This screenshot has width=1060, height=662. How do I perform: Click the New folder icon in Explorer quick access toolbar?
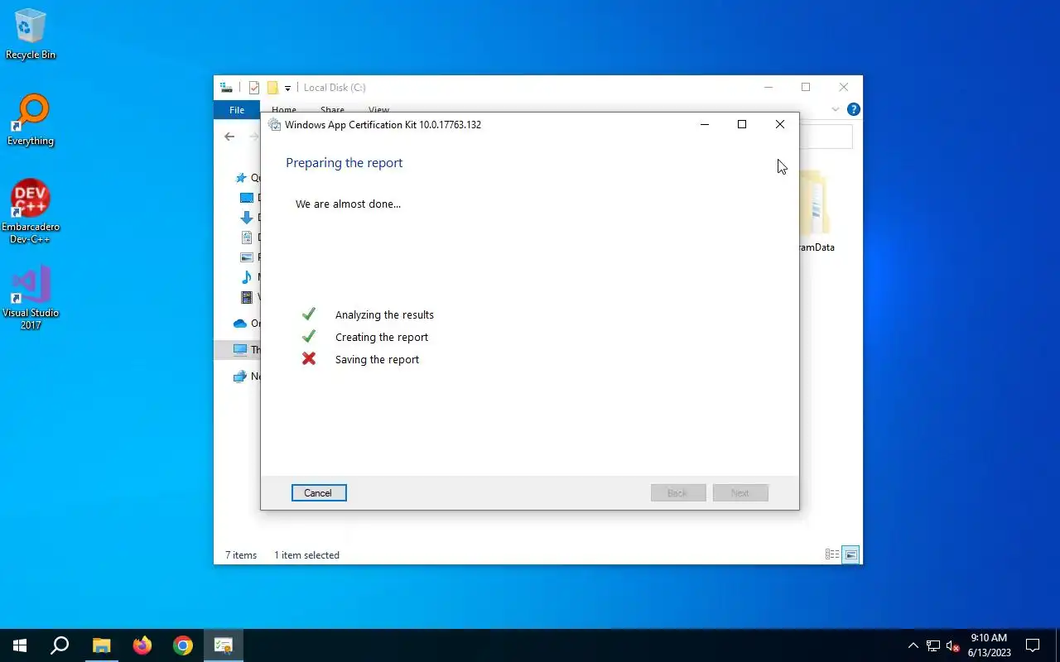click(272, 88)
